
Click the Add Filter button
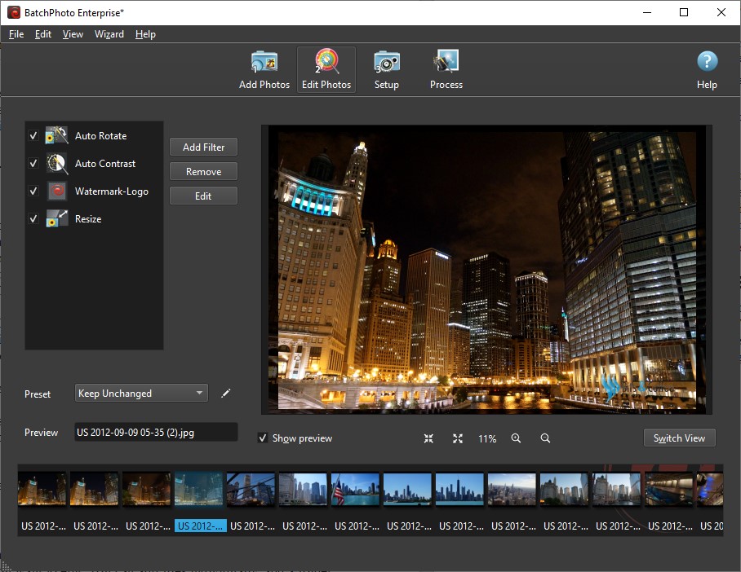[x=204, y=147]
